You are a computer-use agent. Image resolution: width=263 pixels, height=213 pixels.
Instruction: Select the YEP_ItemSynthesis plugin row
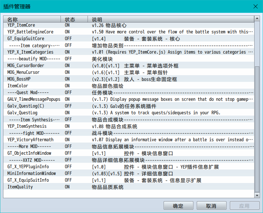click(129, 126)
